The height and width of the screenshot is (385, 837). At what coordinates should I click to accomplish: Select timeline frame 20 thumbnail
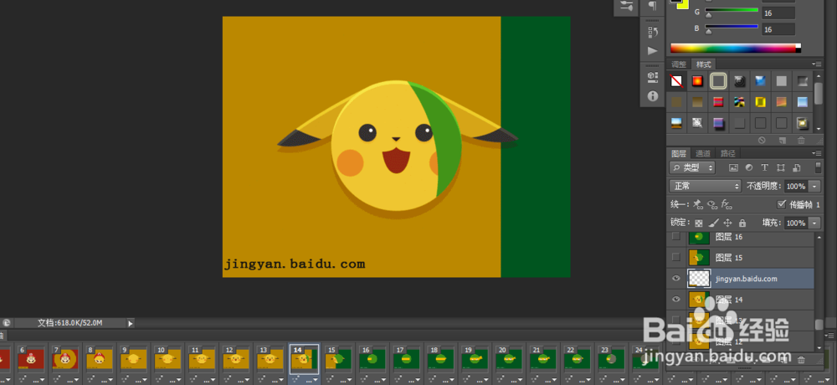click(x=508, y=358)
